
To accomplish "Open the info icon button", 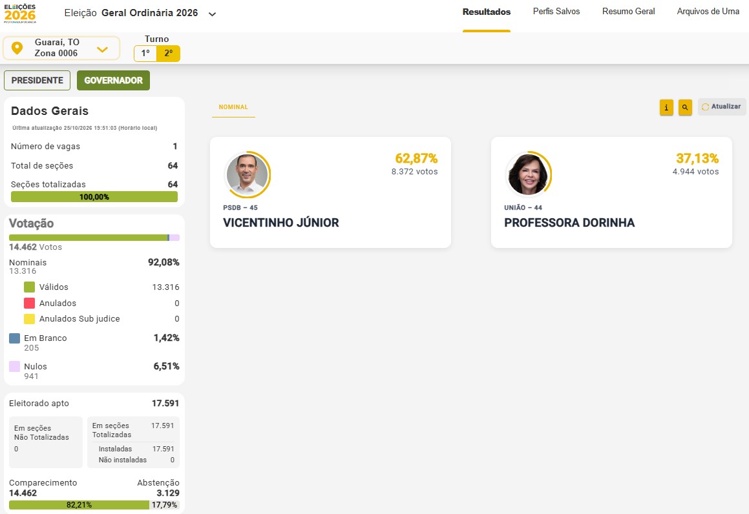I will pos(666,107).
